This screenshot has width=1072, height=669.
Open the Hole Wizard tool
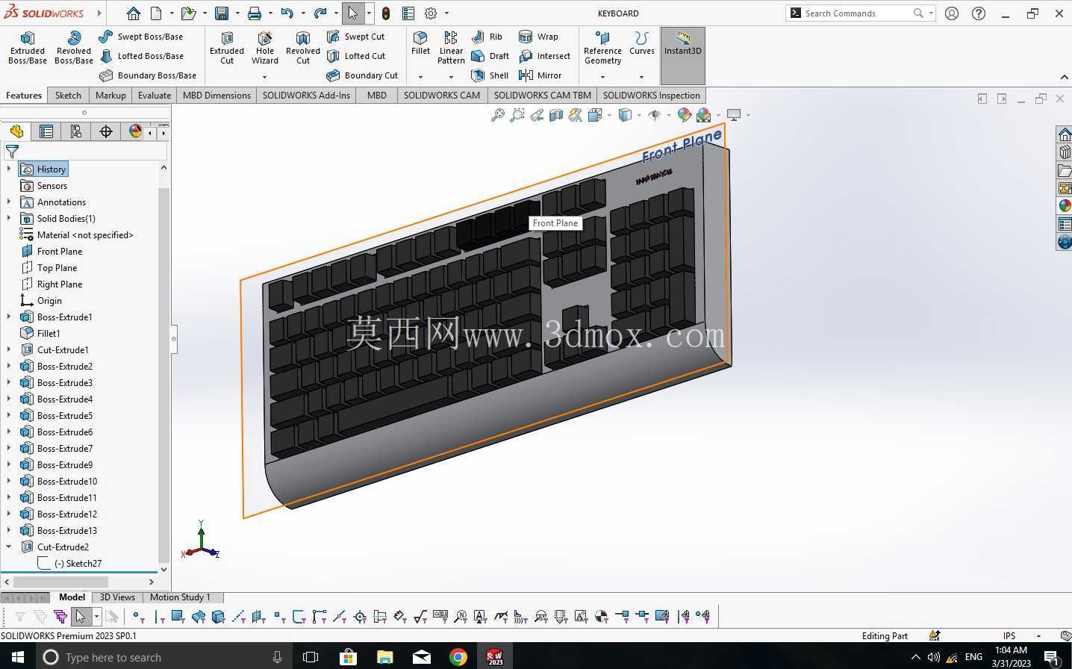pyautogui.click(x=265, y=48)
